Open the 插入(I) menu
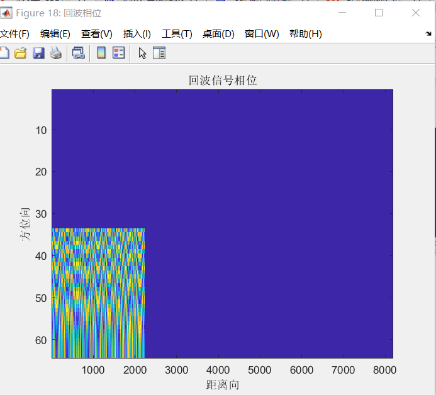Viewport: 436px width, 395px height. tap(137, 34)
